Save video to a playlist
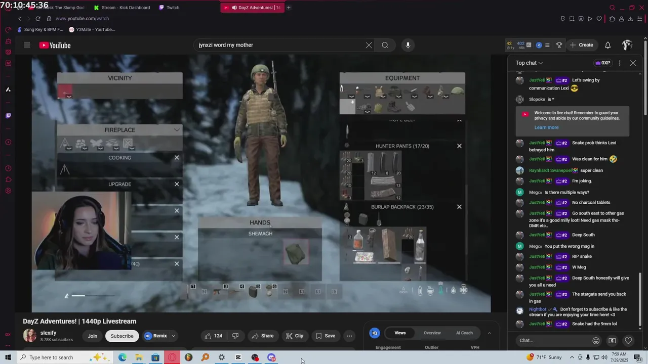The width and height of the screenshot is (648, 364). 326,336
